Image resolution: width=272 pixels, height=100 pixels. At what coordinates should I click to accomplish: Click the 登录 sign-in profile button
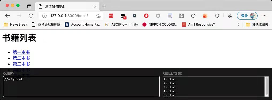[247, 16]
